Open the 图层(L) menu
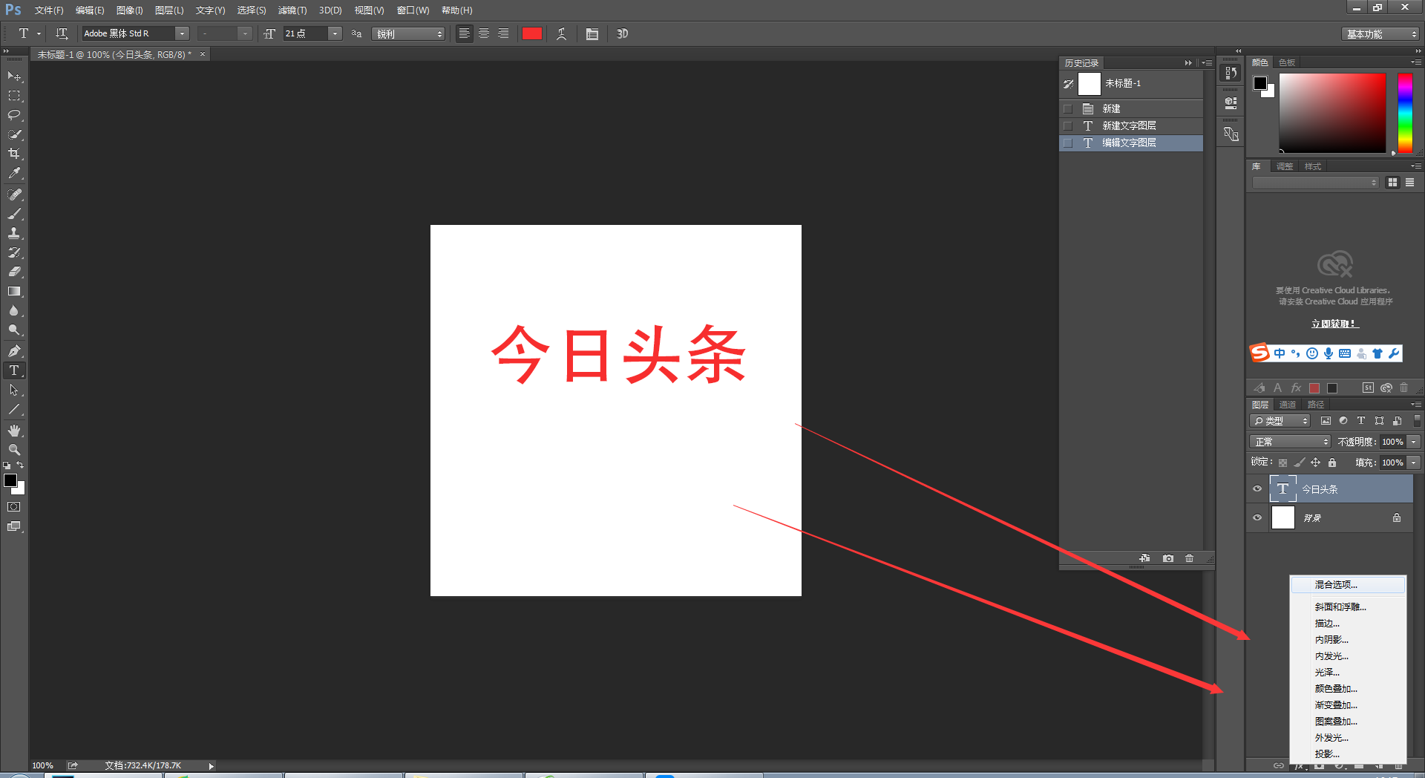1425x778 pixels. [x=168, y=10]
